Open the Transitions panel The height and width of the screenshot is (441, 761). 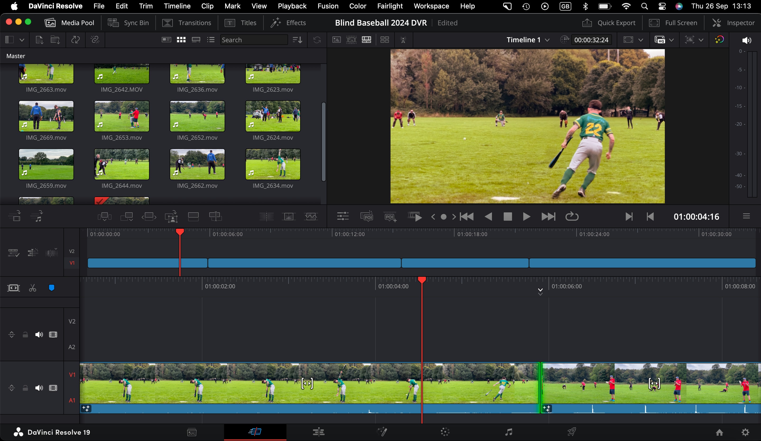(187, 23)
